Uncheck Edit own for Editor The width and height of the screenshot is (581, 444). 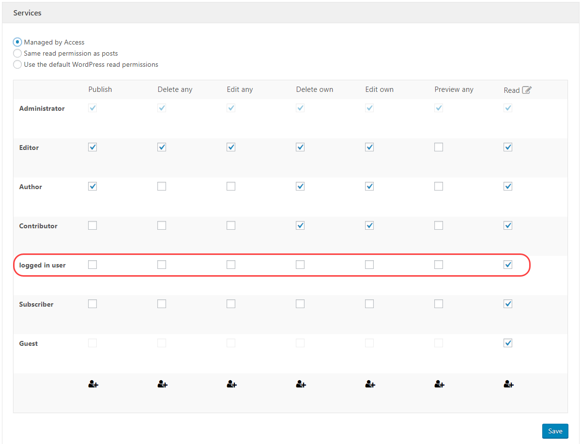pos(369,147)
